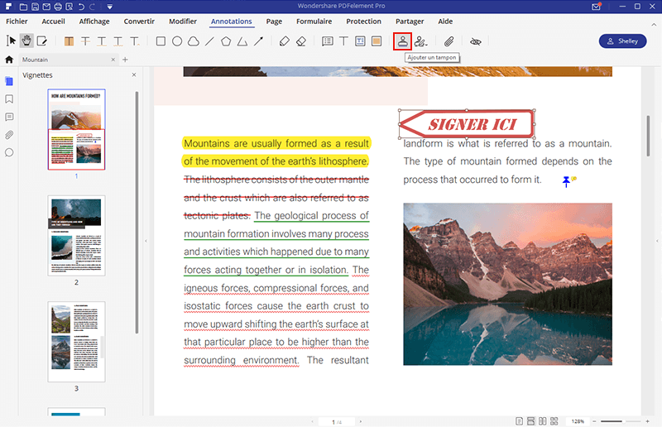This screenshot has height=427, width=662.
Task: Pick the Pencil drawing tool
Action: pyautogui.click(x=284, y=41)
